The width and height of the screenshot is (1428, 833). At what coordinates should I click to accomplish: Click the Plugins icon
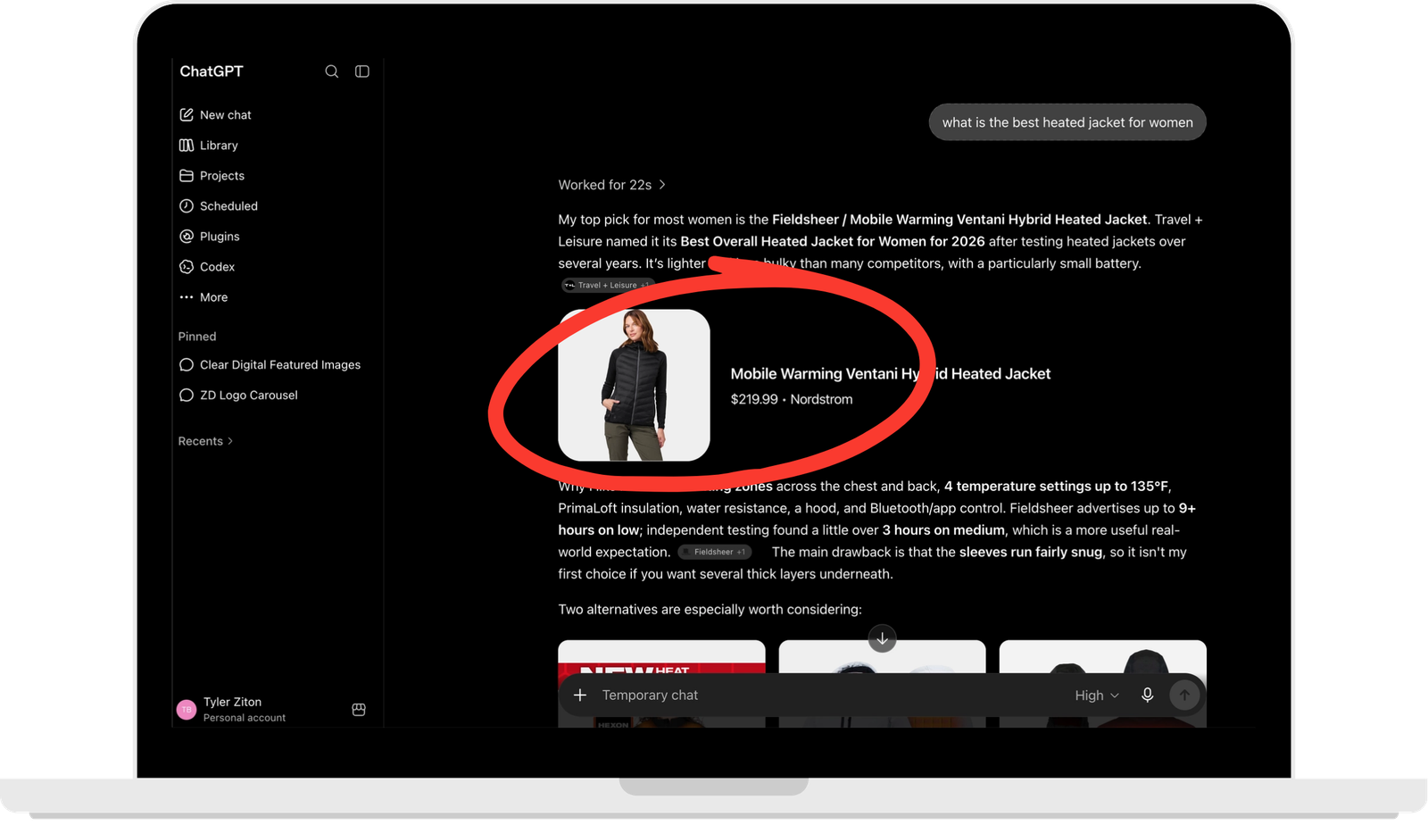(x=187, y=237)
